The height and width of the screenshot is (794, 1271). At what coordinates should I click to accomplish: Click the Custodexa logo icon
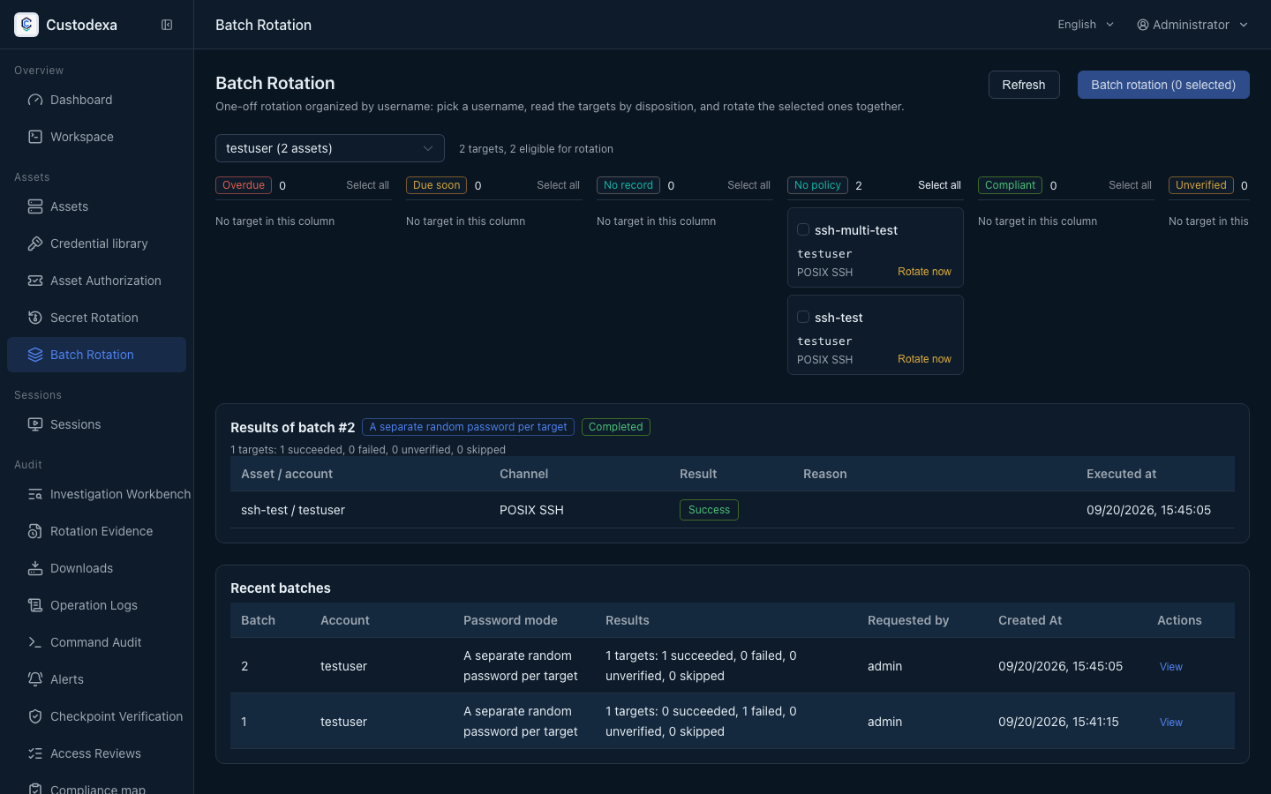coord(26,25)
